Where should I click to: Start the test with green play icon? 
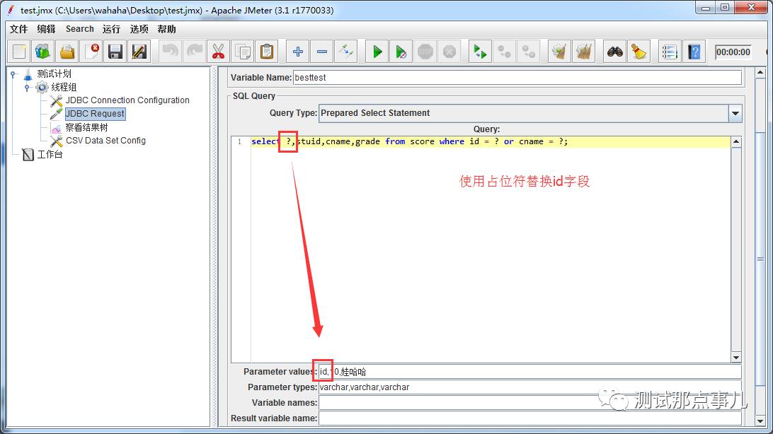tap(377, 52)
